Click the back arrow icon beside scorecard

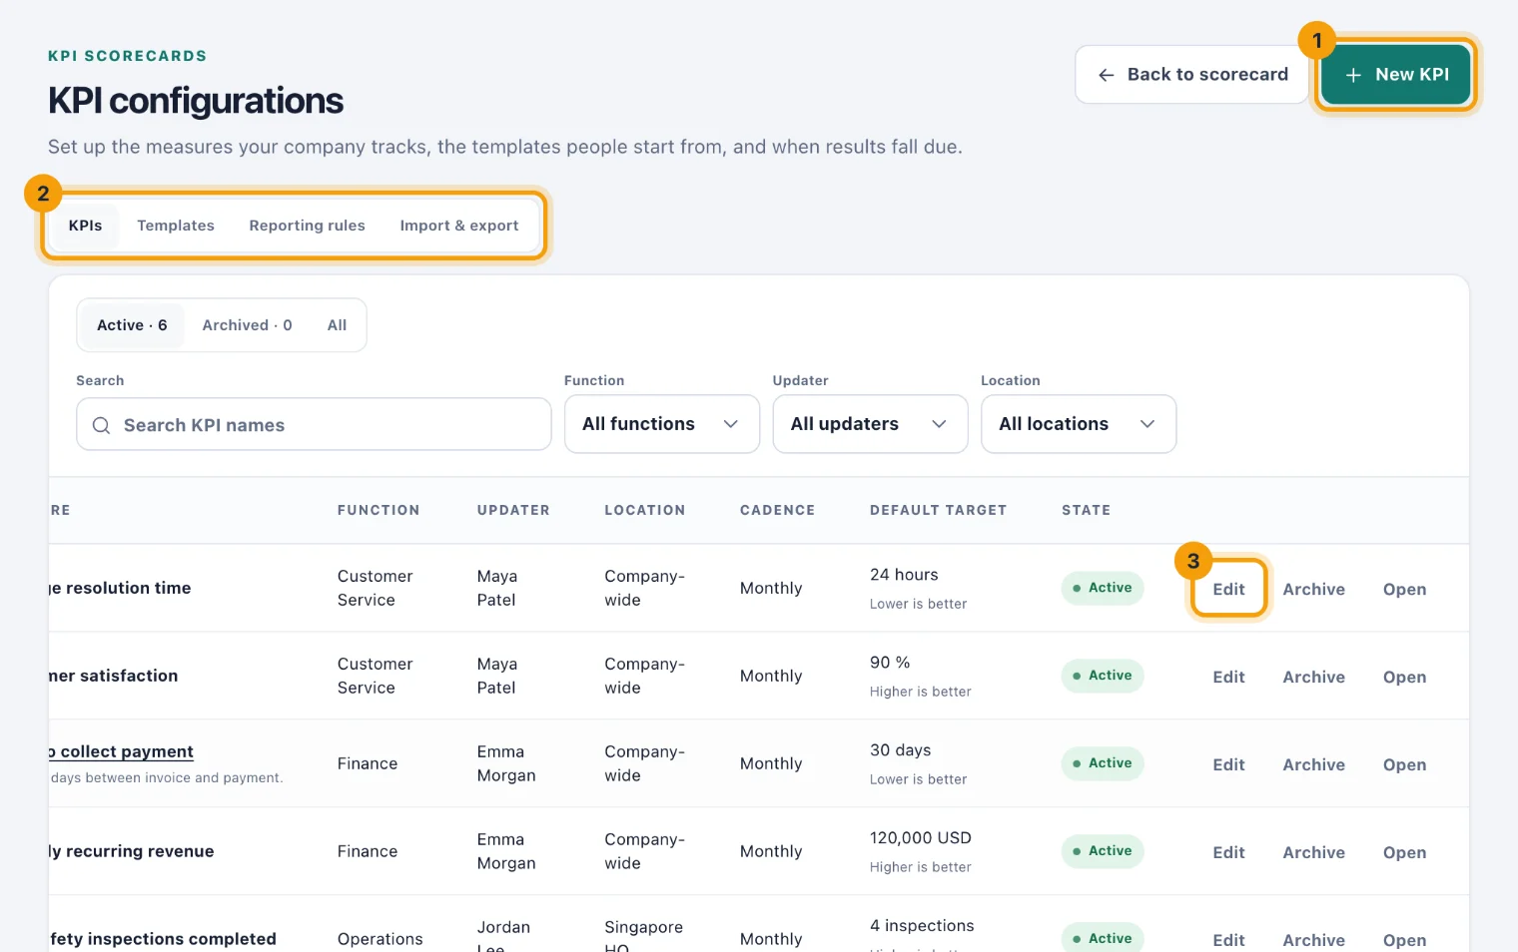coord(1106,75)
